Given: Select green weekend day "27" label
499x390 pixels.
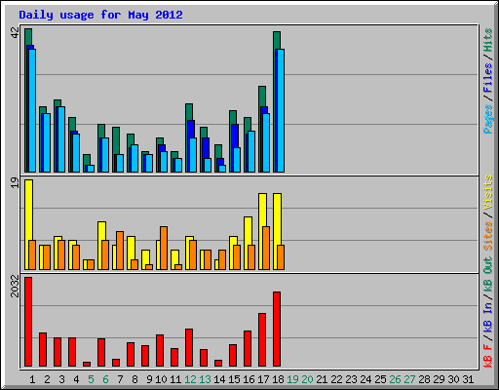Looking at the screenshot, I should pyautogui.click(x=409, y=379).
